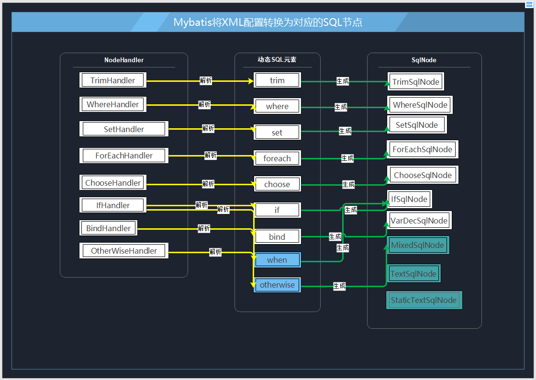Select 生成 label after choose element
Screen dimensions: 536x380
[348, 185]
